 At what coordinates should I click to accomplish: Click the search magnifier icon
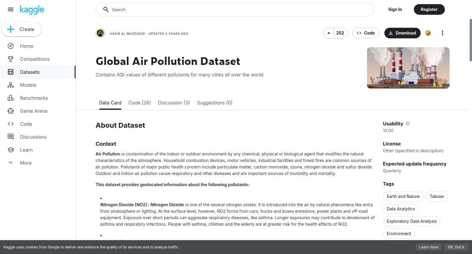pyautogui.click(x=106, y=9)
